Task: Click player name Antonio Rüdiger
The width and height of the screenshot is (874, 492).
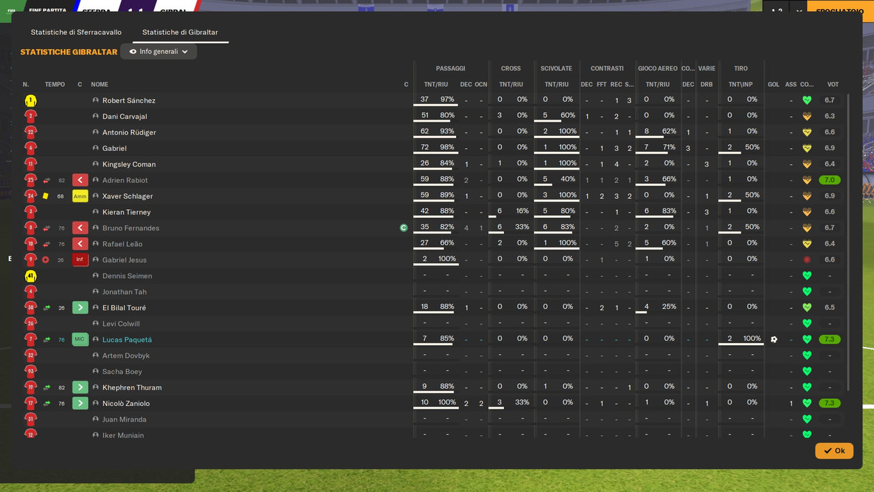Action: click(129, 133)
